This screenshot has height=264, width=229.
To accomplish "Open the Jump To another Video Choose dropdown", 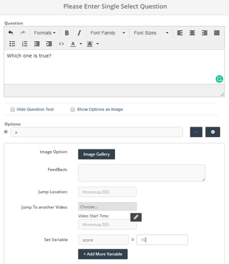I will (x=108, y=206).
